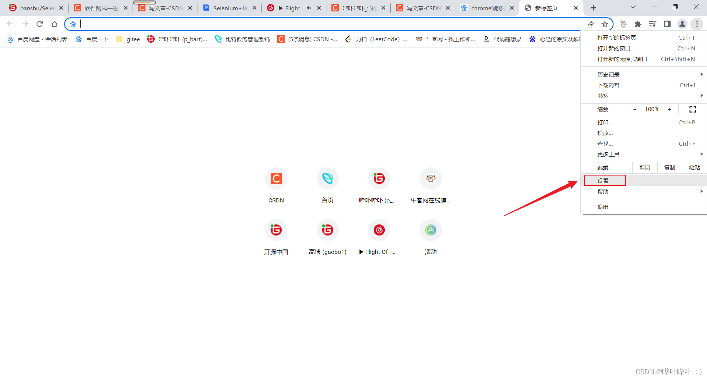The image size is (707, 379).
Task: Select 打开新的无痕式窗口 menu item
Action: [644, 59]
